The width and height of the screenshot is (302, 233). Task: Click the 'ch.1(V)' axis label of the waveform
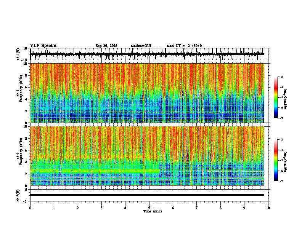coord(18,54)
